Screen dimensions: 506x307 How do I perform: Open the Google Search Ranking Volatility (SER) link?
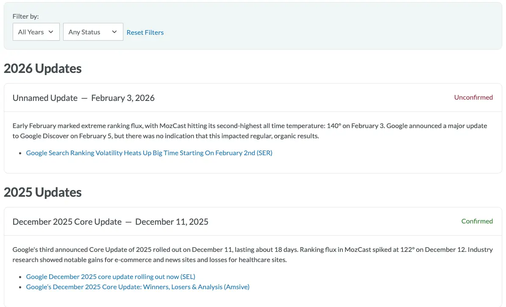click(x=149, y=153)
